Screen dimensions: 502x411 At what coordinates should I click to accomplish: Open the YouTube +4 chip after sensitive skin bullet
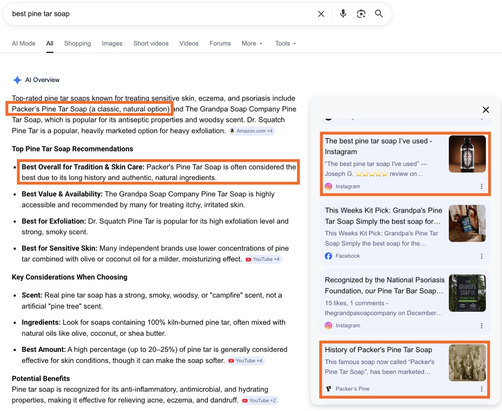[263, 259]
